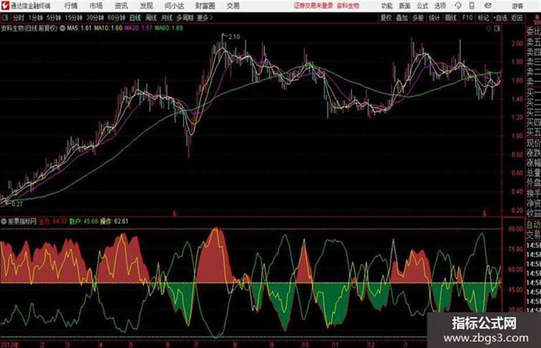Click the 自动 label in side panel
This screenshot has height=348, width=541.
tap(534, 225)
